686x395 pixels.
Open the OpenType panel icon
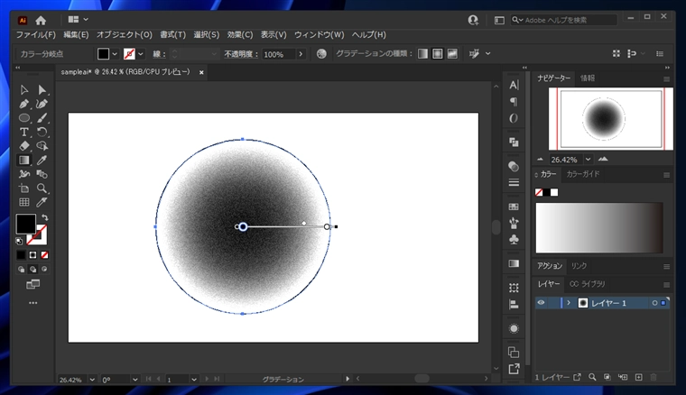coord(514,118)
